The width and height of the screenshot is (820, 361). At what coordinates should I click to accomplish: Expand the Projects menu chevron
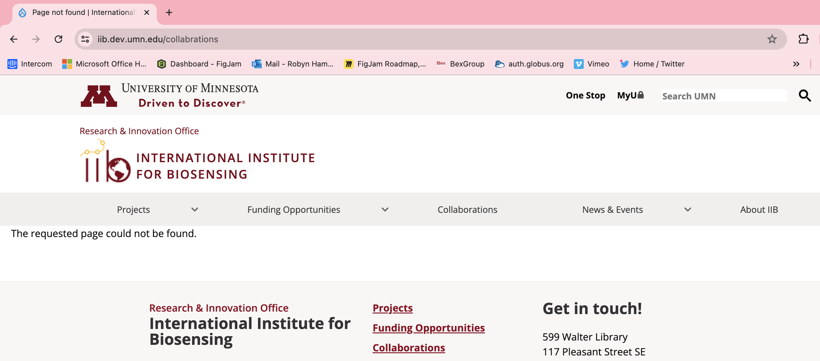pyautogui.click(x=195, y=210)
